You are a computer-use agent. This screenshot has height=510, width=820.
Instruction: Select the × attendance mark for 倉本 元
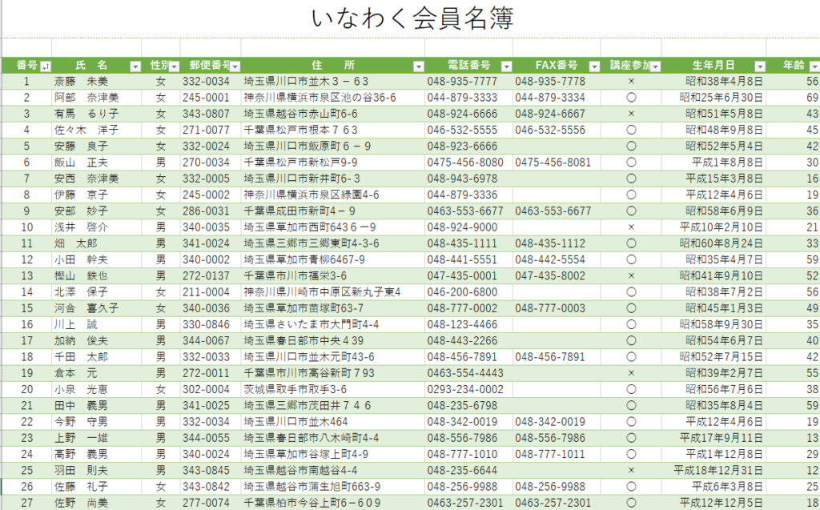coord(631,373)
